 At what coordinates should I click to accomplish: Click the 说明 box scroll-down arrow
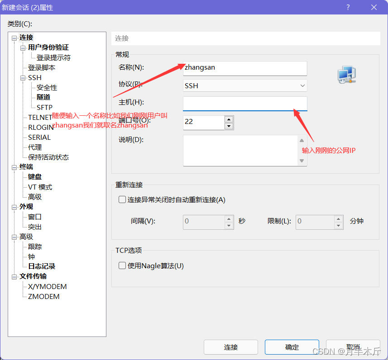coord(302,161)
